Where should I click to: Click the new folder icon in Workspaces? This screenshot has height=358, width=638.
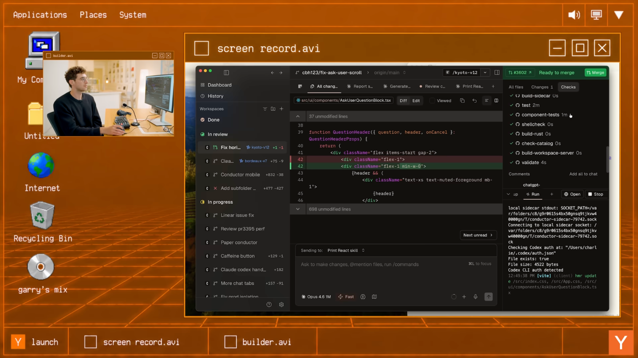click(x=273, y=109)
